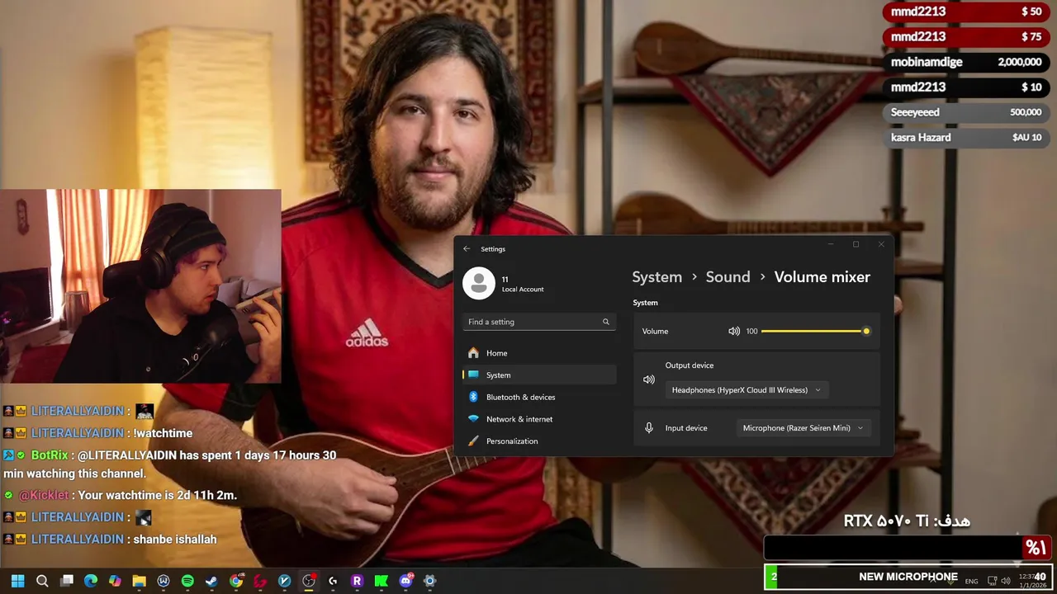Go back using the Settings back arrow
The image size is (1057, 594).
(x=467, y=249)
